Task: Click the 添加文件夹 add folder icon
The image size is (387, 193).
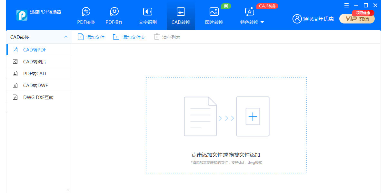Action: pos(116,37)
